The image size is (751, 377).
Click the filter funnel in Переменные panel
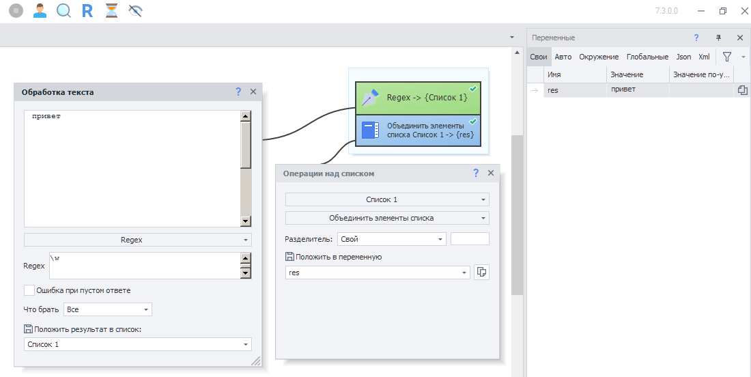pos(727,57)
